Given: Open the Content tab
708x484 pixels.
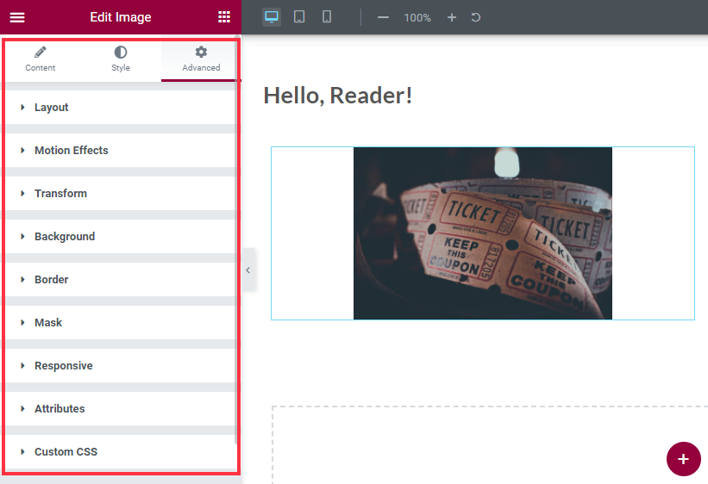Looking at the screenshot, I should [x=41, y=59].
